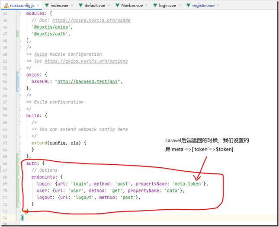Click the baseURL property name
The image size is (279, 227).
[41, 82]
